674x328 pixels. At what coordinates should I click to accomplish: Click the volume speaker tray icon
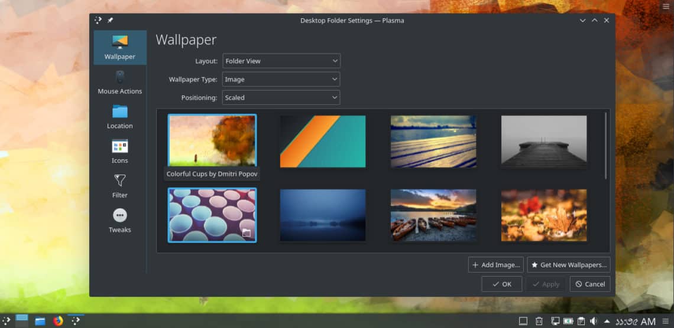click(594, 321)
